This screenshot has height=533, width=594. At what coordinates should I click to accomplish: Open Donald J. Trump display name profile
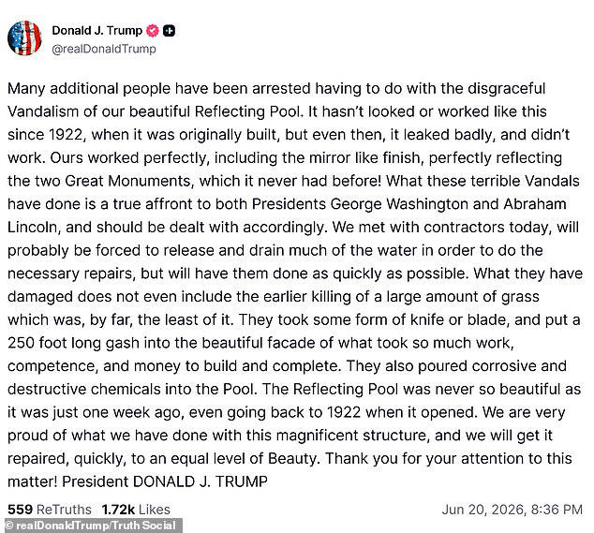pos(97,30)
